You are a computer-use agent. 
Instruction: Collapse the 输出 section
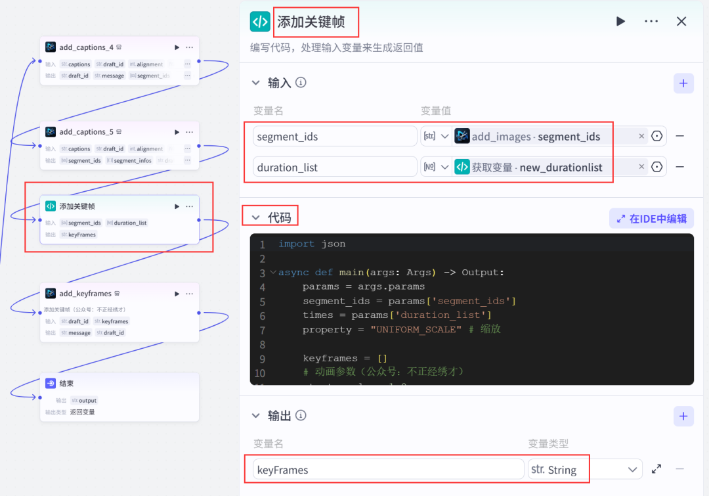click(x=256, y=416)
